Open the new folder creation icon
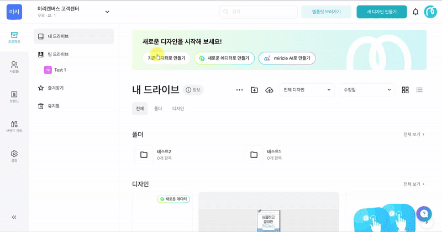 click(x=254, y=90)
